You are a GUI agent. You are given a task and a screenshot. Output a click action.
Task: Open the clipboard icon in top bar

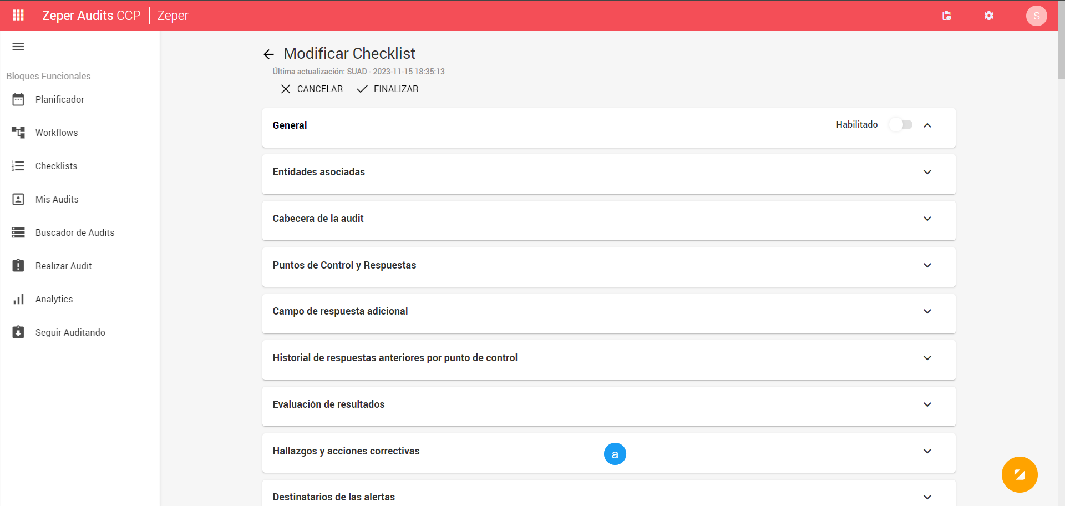point(947,16)
